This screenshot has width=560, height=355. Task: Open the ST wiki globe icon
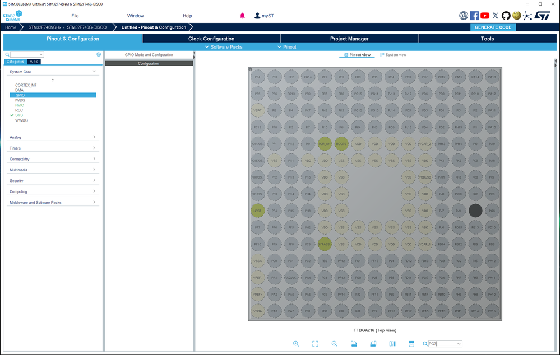point(516,15)
